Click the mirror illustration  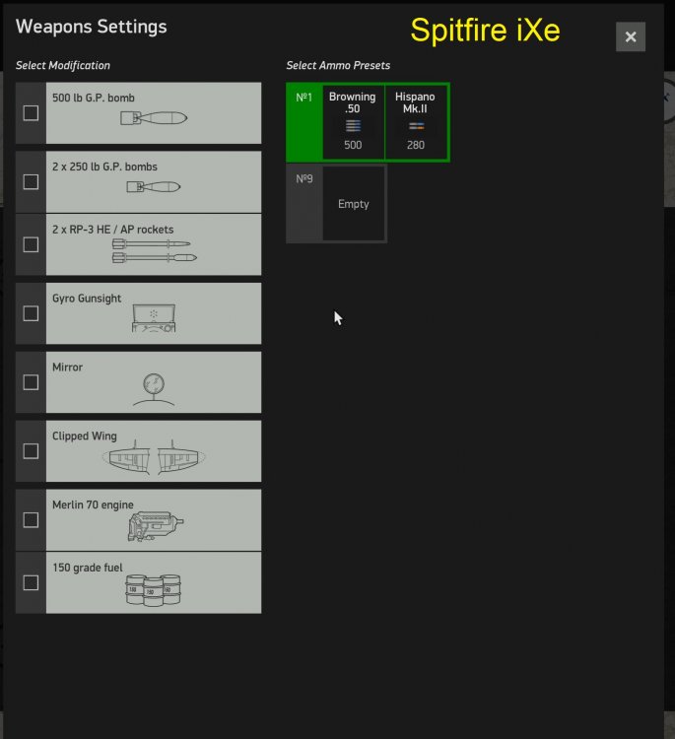click(154, 389)
